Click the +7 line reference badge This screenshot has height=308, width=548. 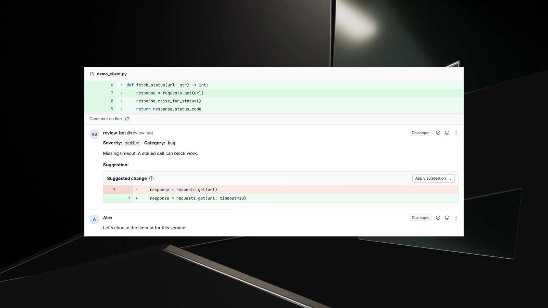click(127, 119)
